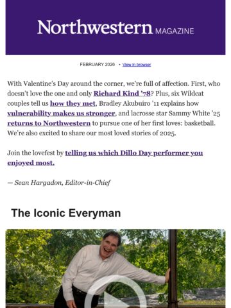Image resolution: width=231 pixels, height=308 pixels.
Task: Click the MAGAZINE label in header
Action: 175,31
